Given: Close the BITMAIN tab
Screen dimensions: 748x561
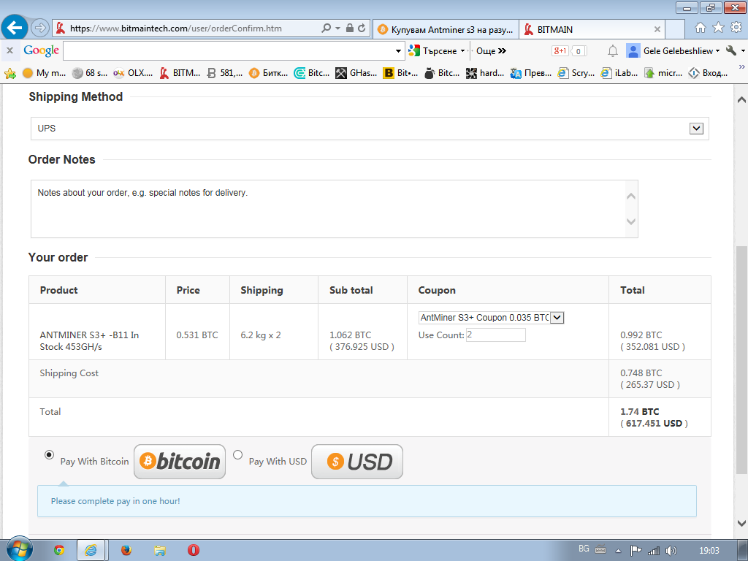Looking at the screenshot, I should click(657, 29).
